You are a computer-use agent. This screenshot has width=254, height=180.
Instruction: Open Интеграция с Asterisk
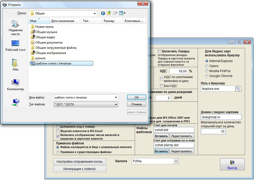[79, 169]
